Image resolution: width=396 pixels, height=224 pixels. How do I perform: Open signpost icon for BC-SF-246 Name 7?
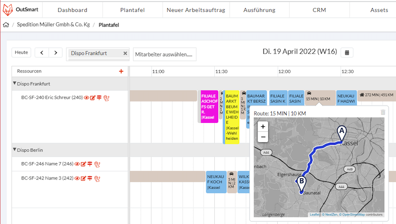pyautogui.click(x=90, y=164)
